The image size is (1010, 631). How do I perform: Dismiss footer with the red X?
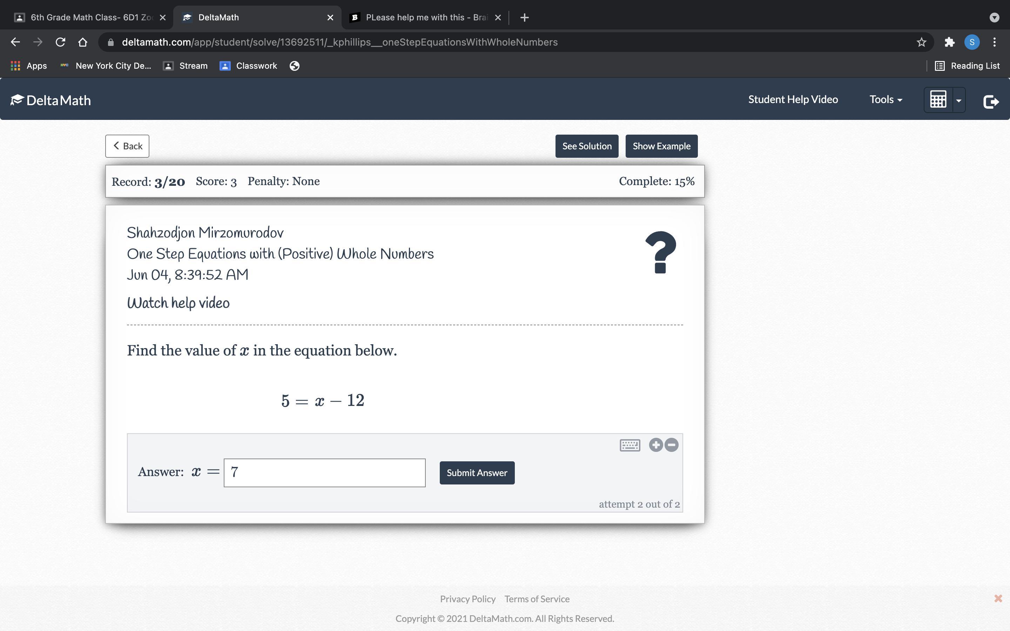(998, 599)
